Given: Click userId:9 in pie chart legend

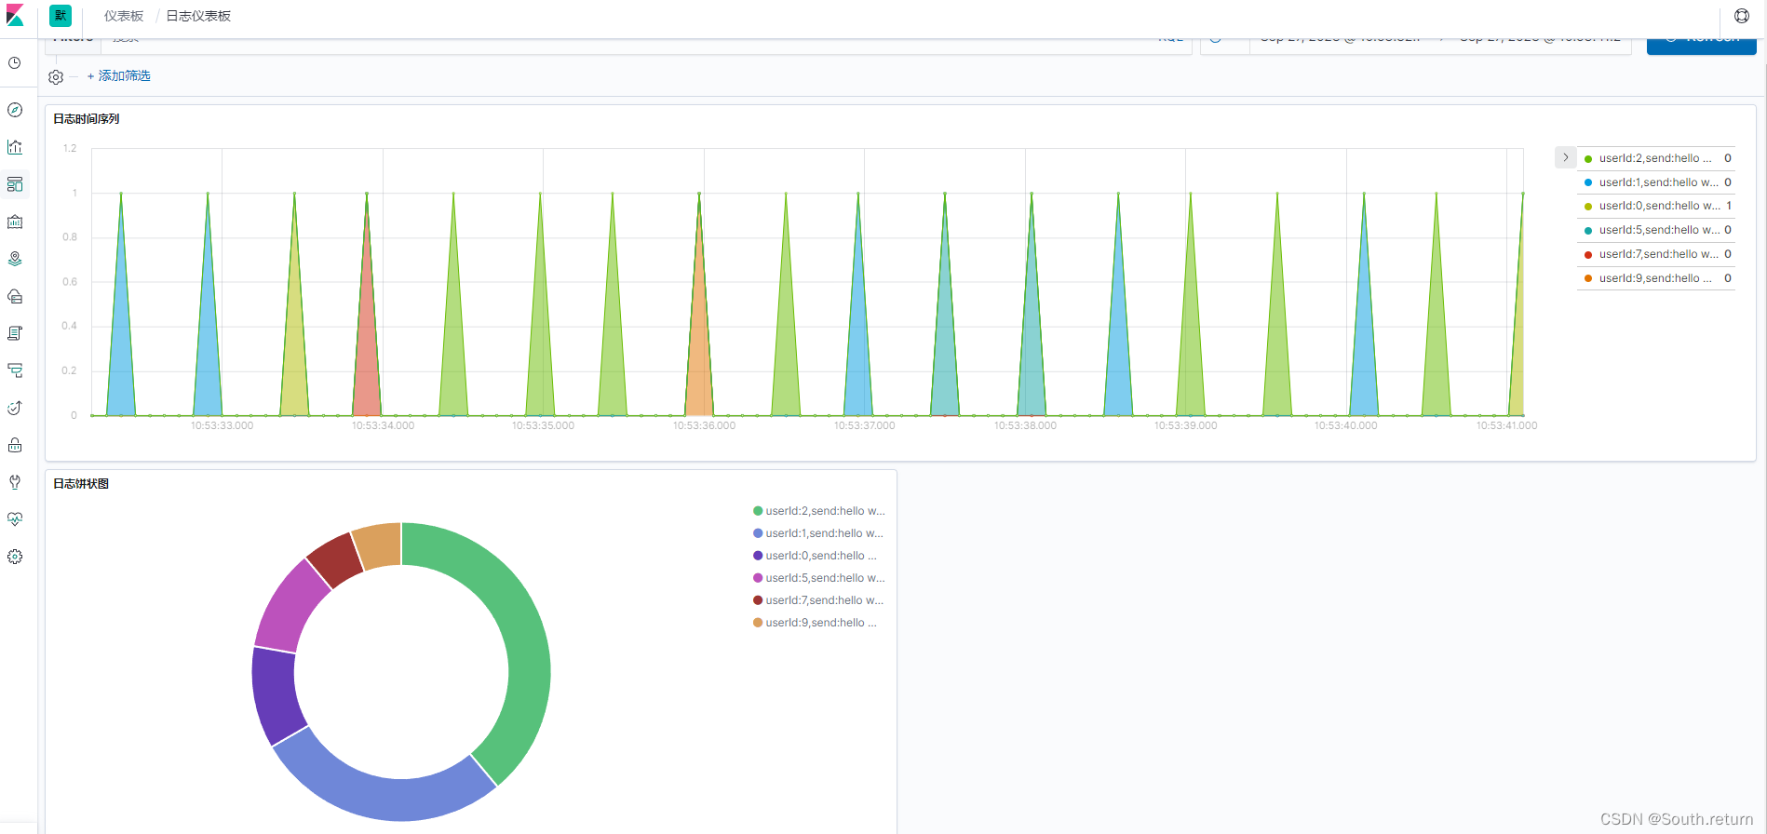Looking at the screenshot, I should [x=816, y=623].
